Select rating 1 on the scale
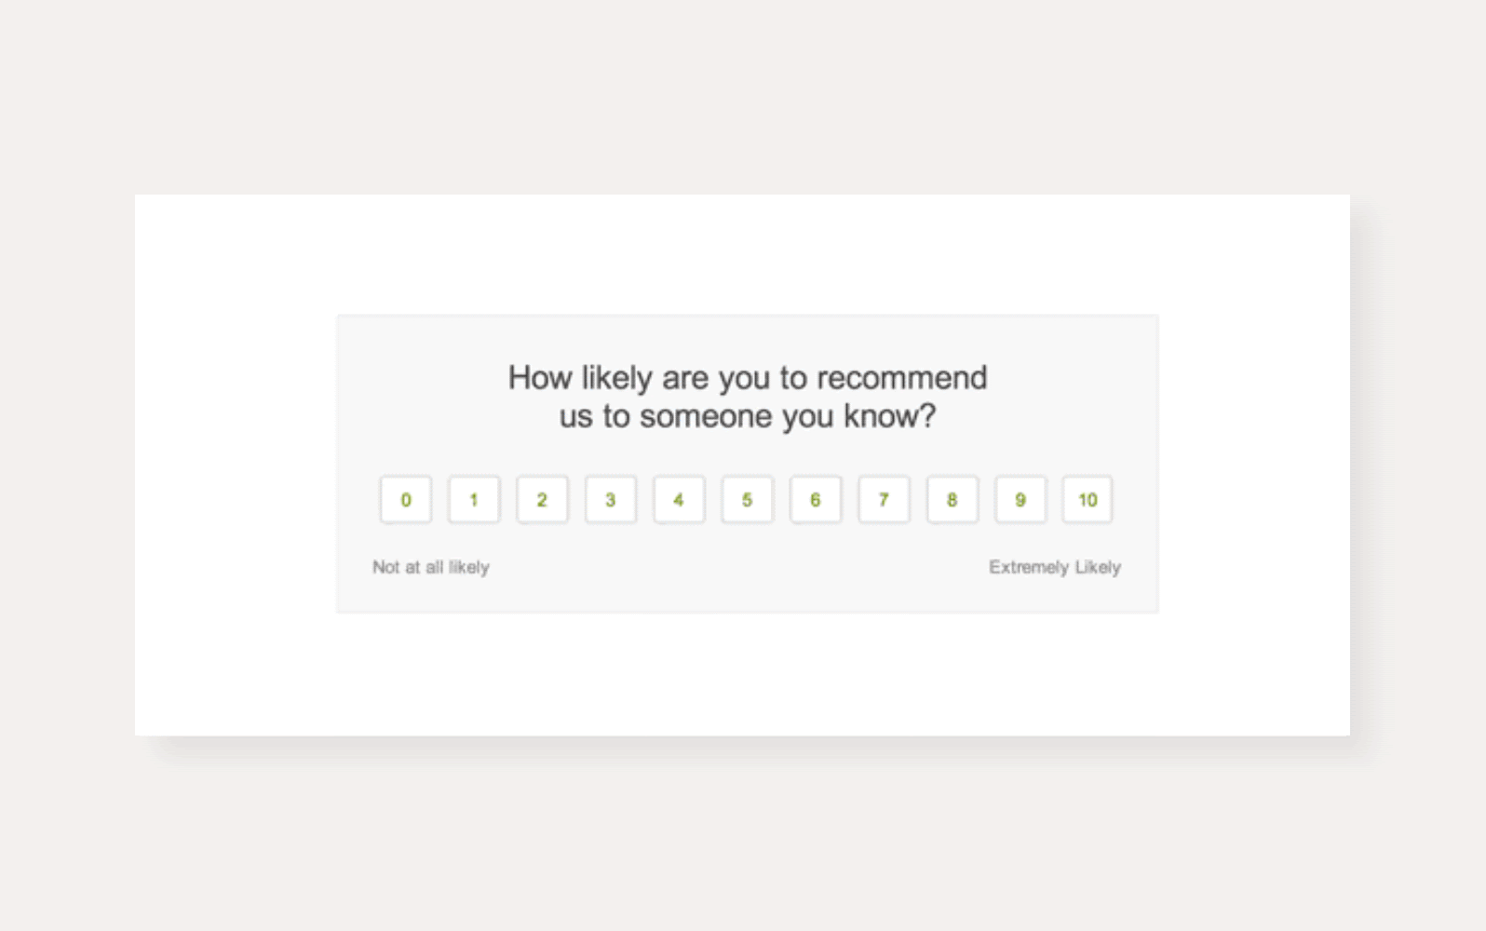 pyautogui.click(x=474, y=499)
